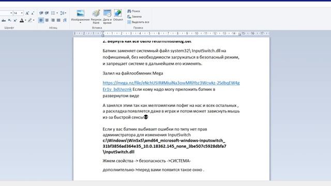This screenshot has height=186, width=331.
Task: Click the text 'Залил на файлообменик Mega'
Action: click(133, 73)
